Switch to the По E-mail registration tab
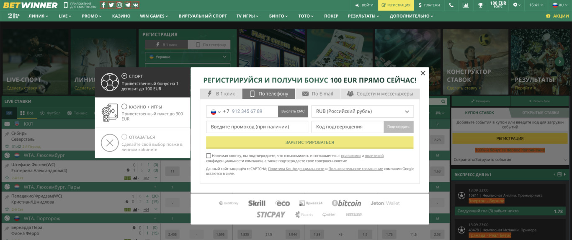This screenshot has height=240, width=572. pyautogui.click(x=318, y=94)
